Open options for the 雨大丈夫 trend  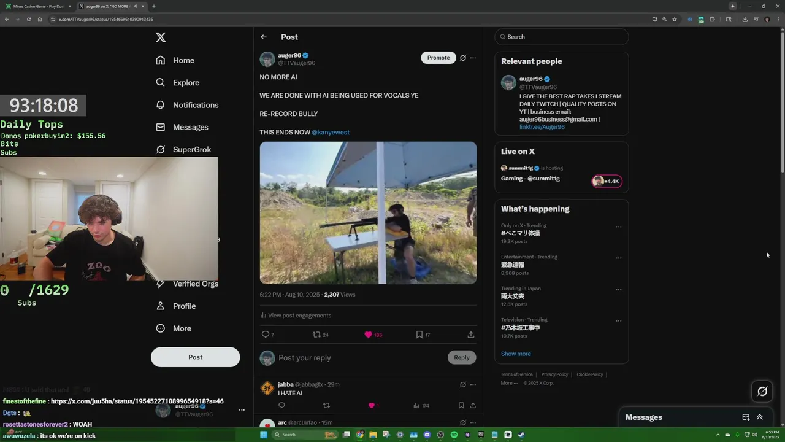coord(618,289)
